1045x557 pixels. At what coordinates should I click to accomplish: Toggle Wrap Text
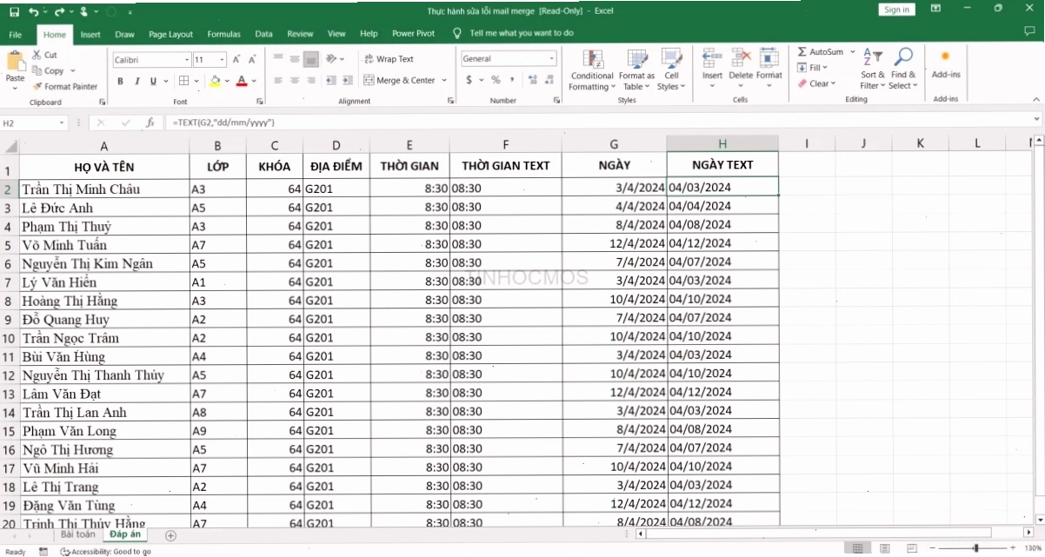coord(389,59)
